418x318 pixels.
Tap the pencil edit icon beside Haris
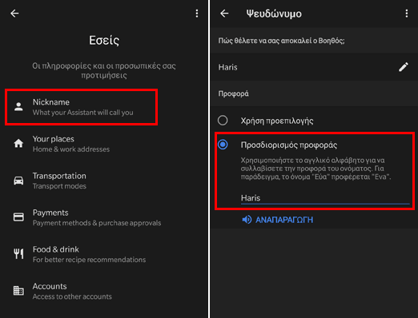[404, 67]
